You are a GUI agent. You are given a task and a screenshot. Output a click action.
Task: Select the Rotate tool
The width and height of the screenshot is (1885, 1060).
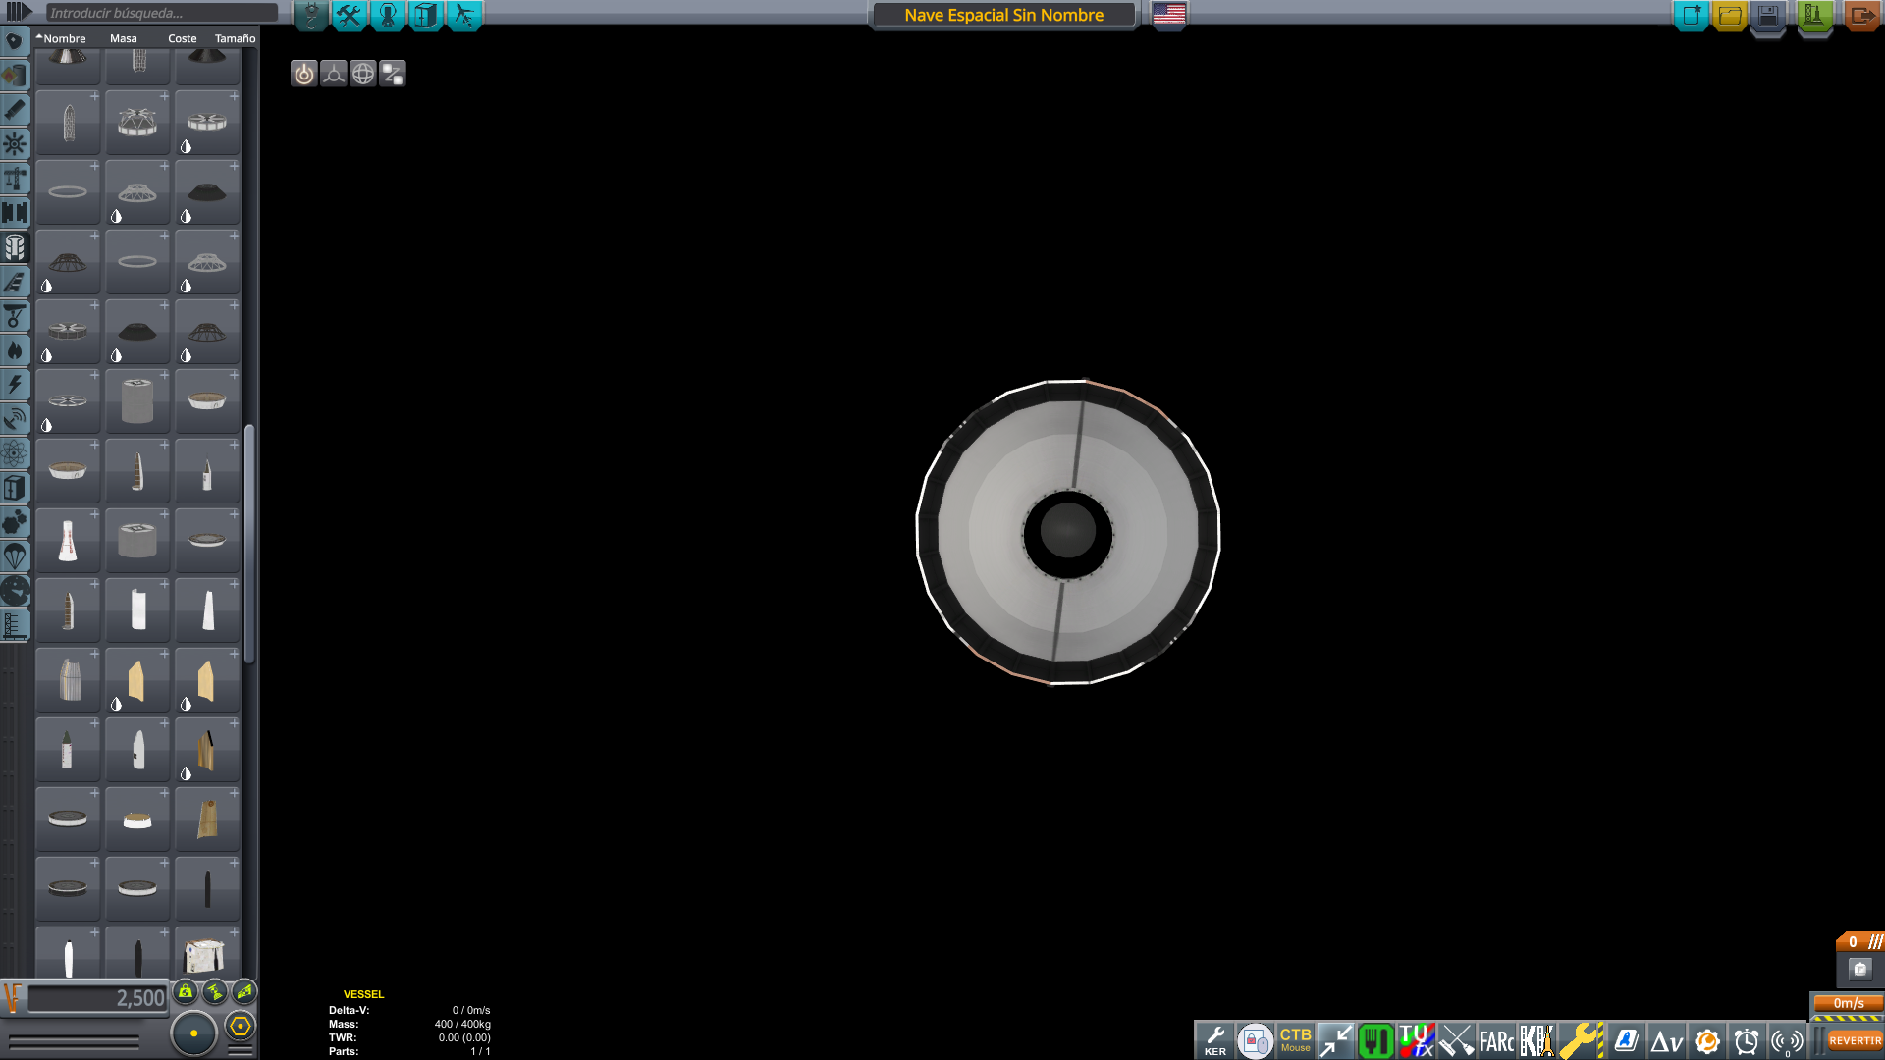pyautogui.click(x=363, y=74)
